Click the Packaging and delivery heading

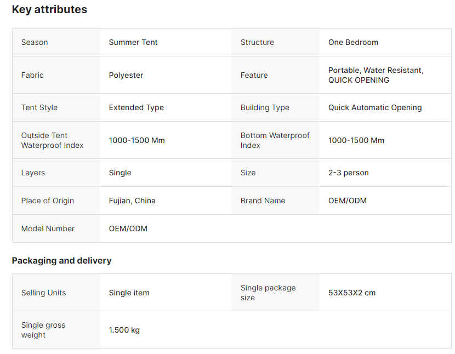click(61, 260)
